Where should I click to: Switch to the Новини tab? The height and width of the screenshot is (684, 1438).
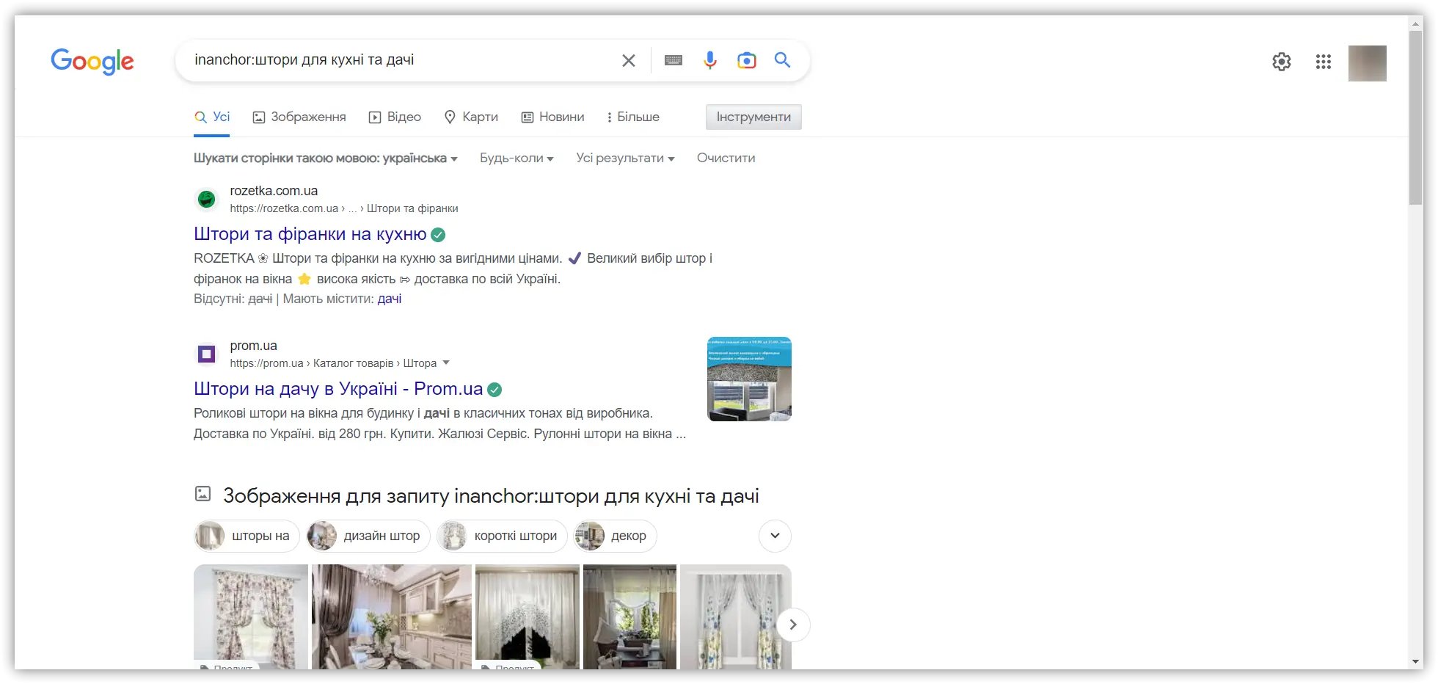click(553, 117)
